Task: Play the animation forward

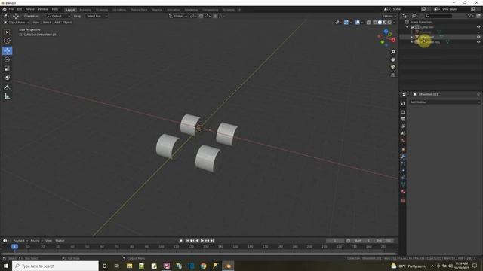Action: 202,241
